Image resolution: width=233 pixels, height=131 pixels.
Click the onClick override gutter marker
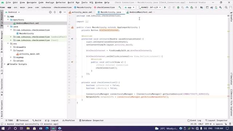(x=72, y=62)
